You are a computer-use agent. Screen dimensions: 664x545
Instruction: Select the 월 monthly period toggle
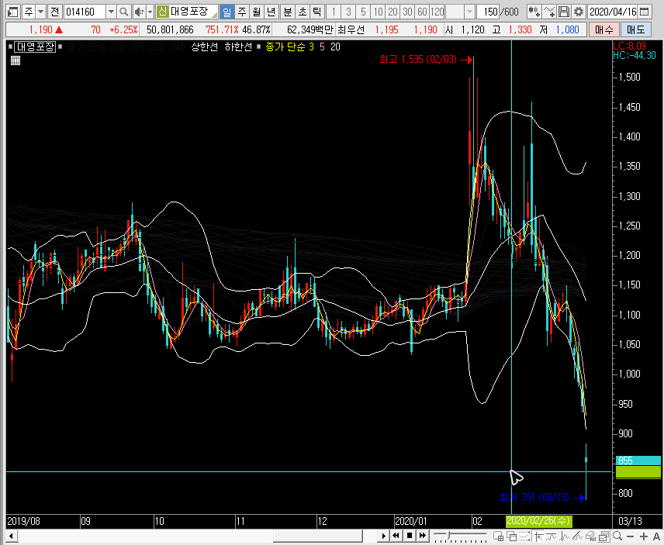click(257, 12)
